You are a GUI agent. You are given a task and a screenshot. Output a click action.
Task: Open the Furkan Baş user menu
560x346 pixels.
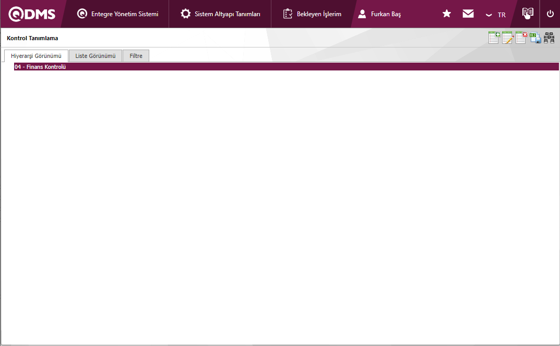tap(380, 14)
